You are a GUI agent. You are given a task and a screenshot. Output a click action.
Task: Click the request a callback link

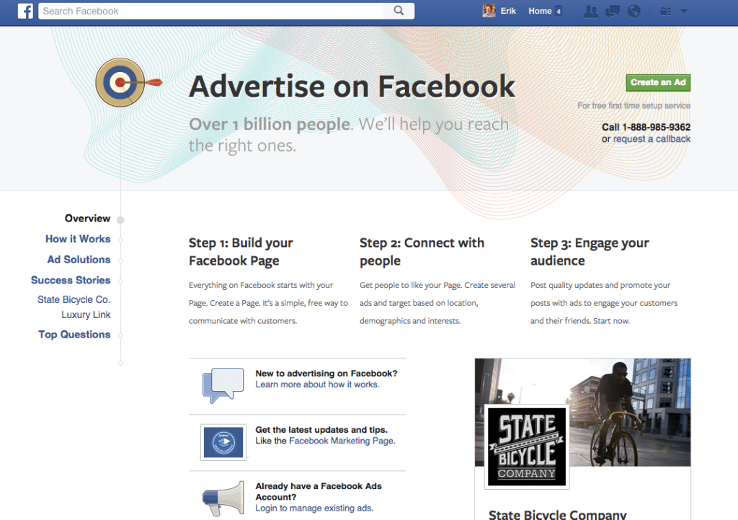[652, 139]
